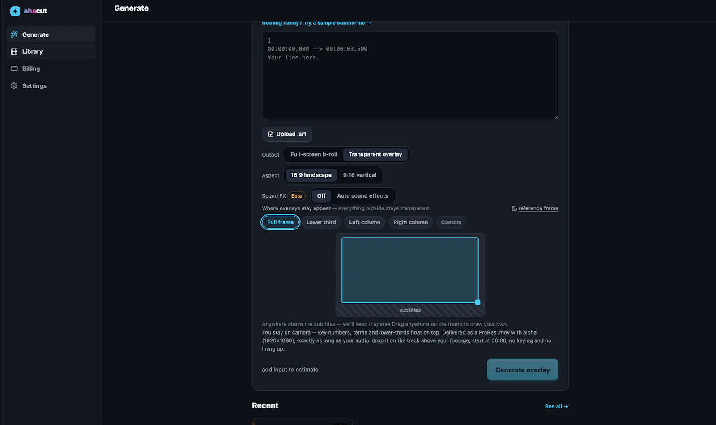Image resolution: width=716 pixels, height=425 pixels.
Task: Click the ahacut logo icon
Action: [x=15, y=11]
